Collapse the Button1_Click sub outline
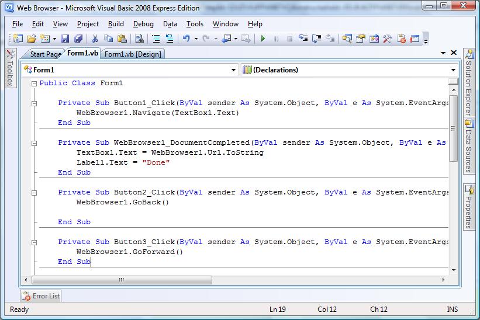Screen dimensions: 480x320 (x=34, y=103)
